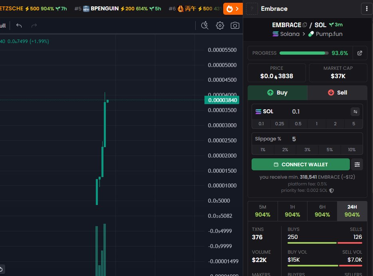Click the current price label 0.00003840
The height and width of the screenshot is (276, 373).
pyautogui.click(x=222, y=100)
